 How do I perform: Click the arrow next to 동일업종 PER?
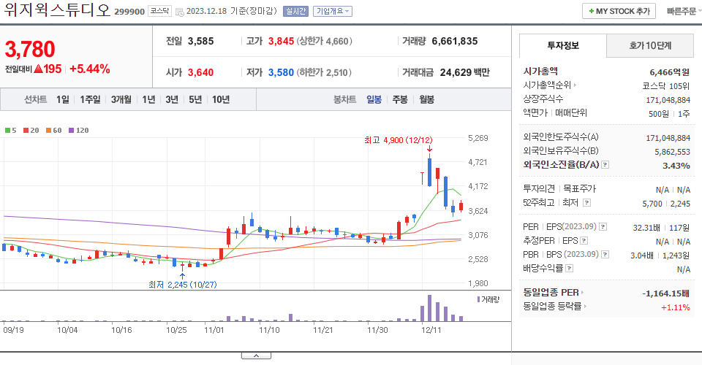pos(582,293)
